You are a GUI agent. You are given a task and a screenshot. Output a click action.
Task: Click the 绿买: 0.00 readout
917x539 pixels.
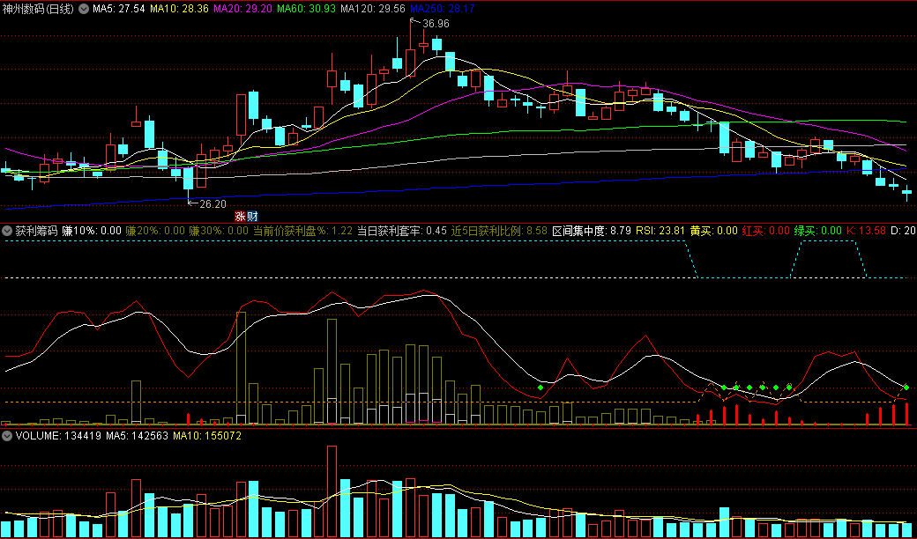click(x=818, y=230)
